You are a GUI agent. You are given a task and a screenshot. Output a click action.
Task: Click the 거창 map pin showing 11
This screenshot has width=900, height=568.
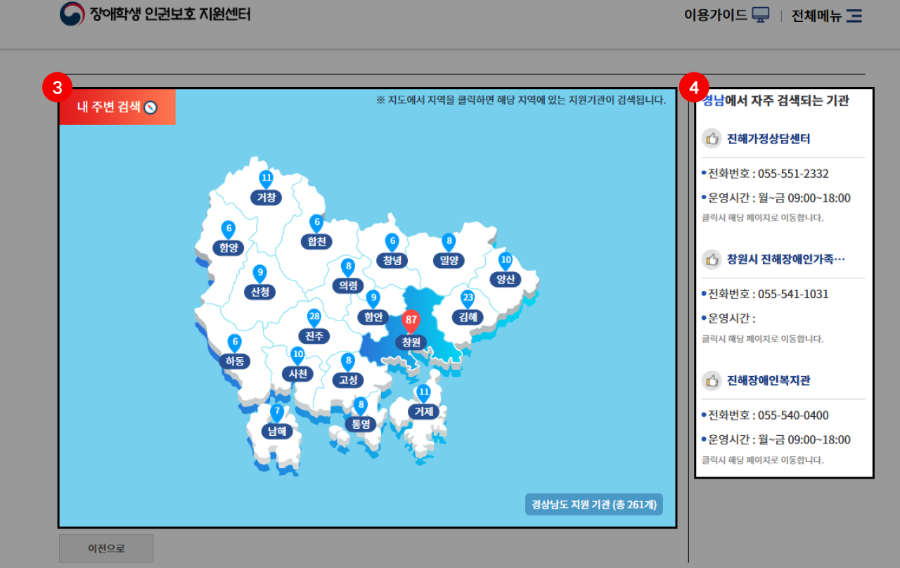coord(266,188)
